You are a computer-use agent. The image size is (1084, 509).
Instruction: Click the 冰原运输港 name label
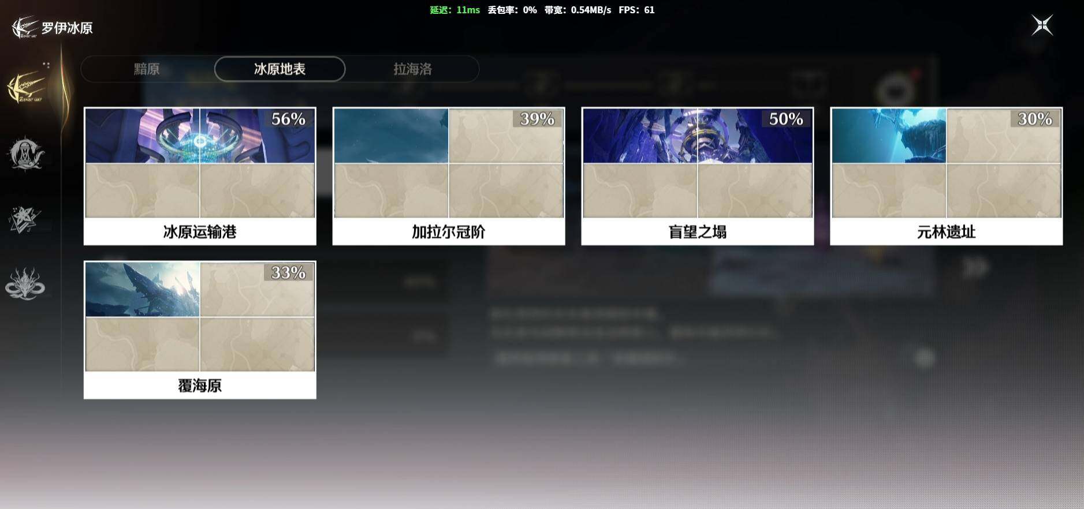point(200,232)
